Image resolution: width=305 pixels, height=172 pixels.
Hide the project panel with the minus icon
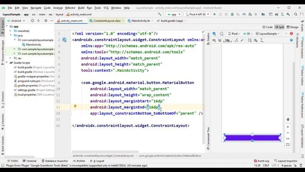tap(51, 21)
